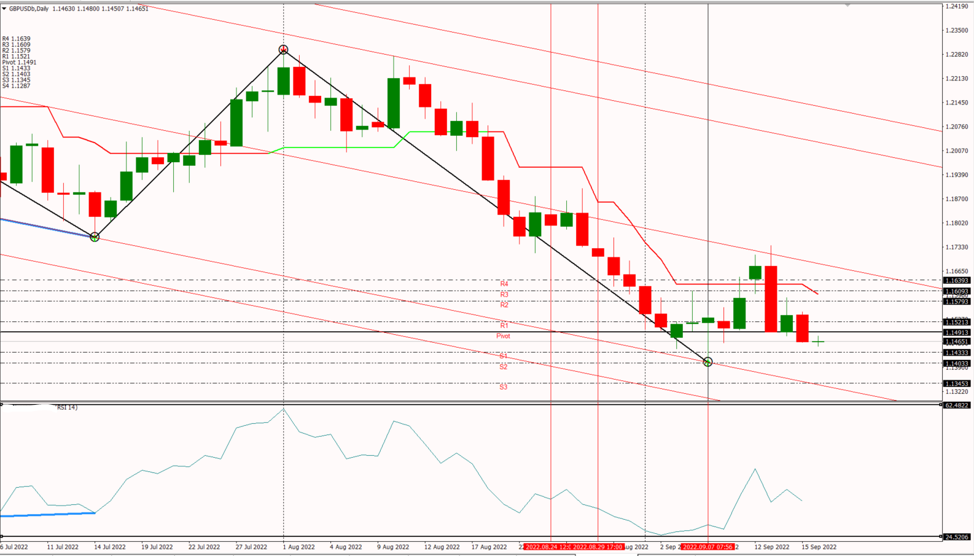This screenshot has width=974, height=556.
Task: Click the R4 1.1639 pivot level text
Action: coord(16,39)
